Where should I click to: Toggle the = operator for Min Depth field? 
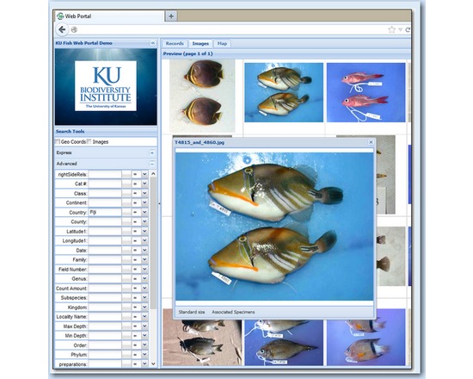(135, 335)
